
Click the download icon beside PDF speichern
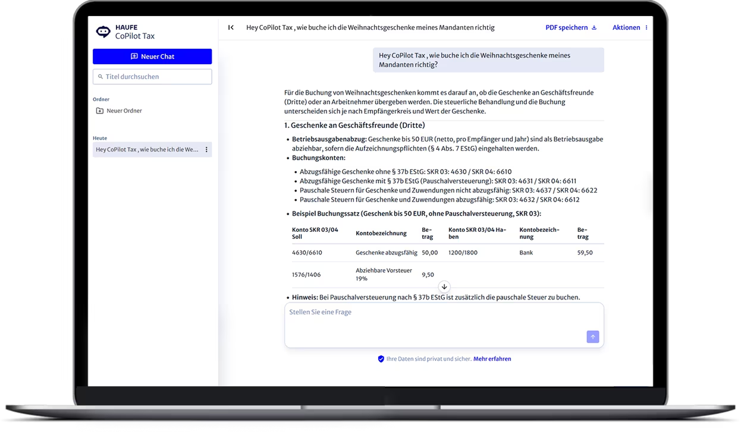(594, 27)
